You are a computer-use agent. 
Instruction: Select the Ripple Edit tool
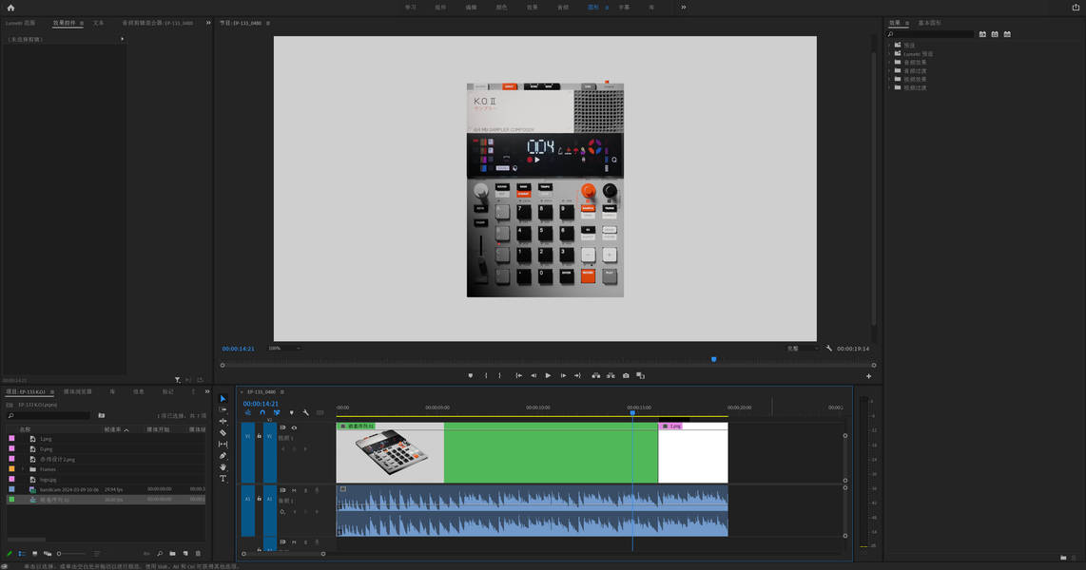click(x=223, y=421)
